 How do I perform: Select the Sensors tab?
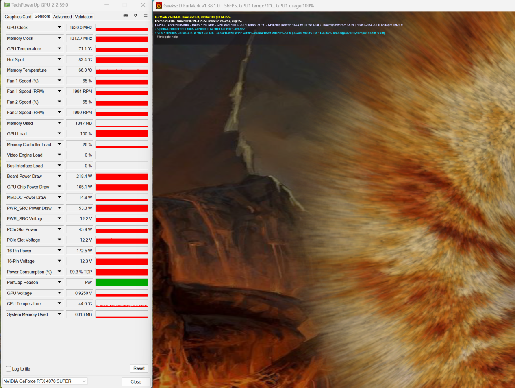(42, 16)
